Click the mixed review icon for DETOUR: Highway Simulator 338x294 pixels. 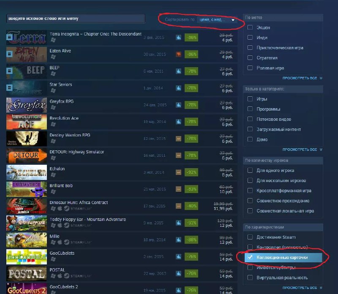tap(178, 155)
